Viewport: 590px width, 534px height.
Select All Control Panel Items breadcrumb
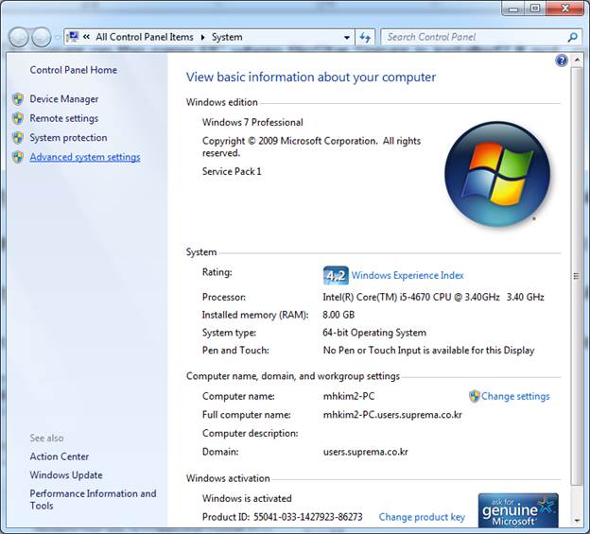144,37
